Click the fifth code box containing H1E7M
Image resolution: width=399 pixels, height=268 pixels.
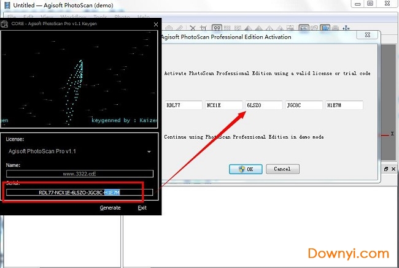pyautogui.click(x=344, y=105)
